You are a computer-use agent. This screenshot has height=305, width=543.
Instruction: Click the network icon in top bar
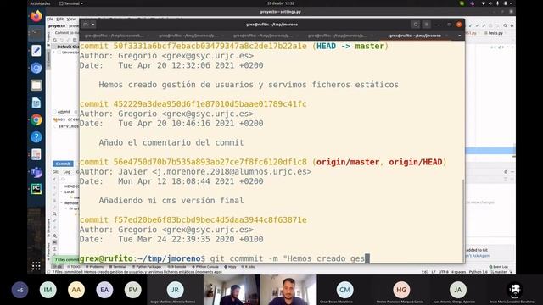pyautogui.click(x=484, y=3)
